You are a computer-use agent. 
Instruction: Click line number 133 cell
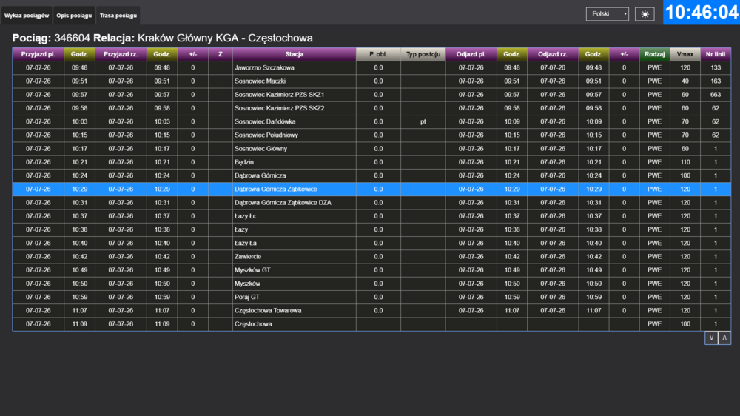pyautogui.click(x=716, y=67)
